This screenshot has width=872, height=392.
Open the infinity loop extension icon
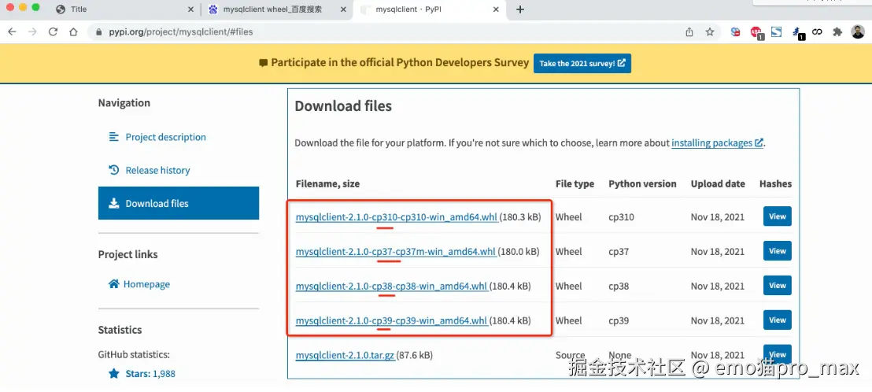[x=817, y=32]
